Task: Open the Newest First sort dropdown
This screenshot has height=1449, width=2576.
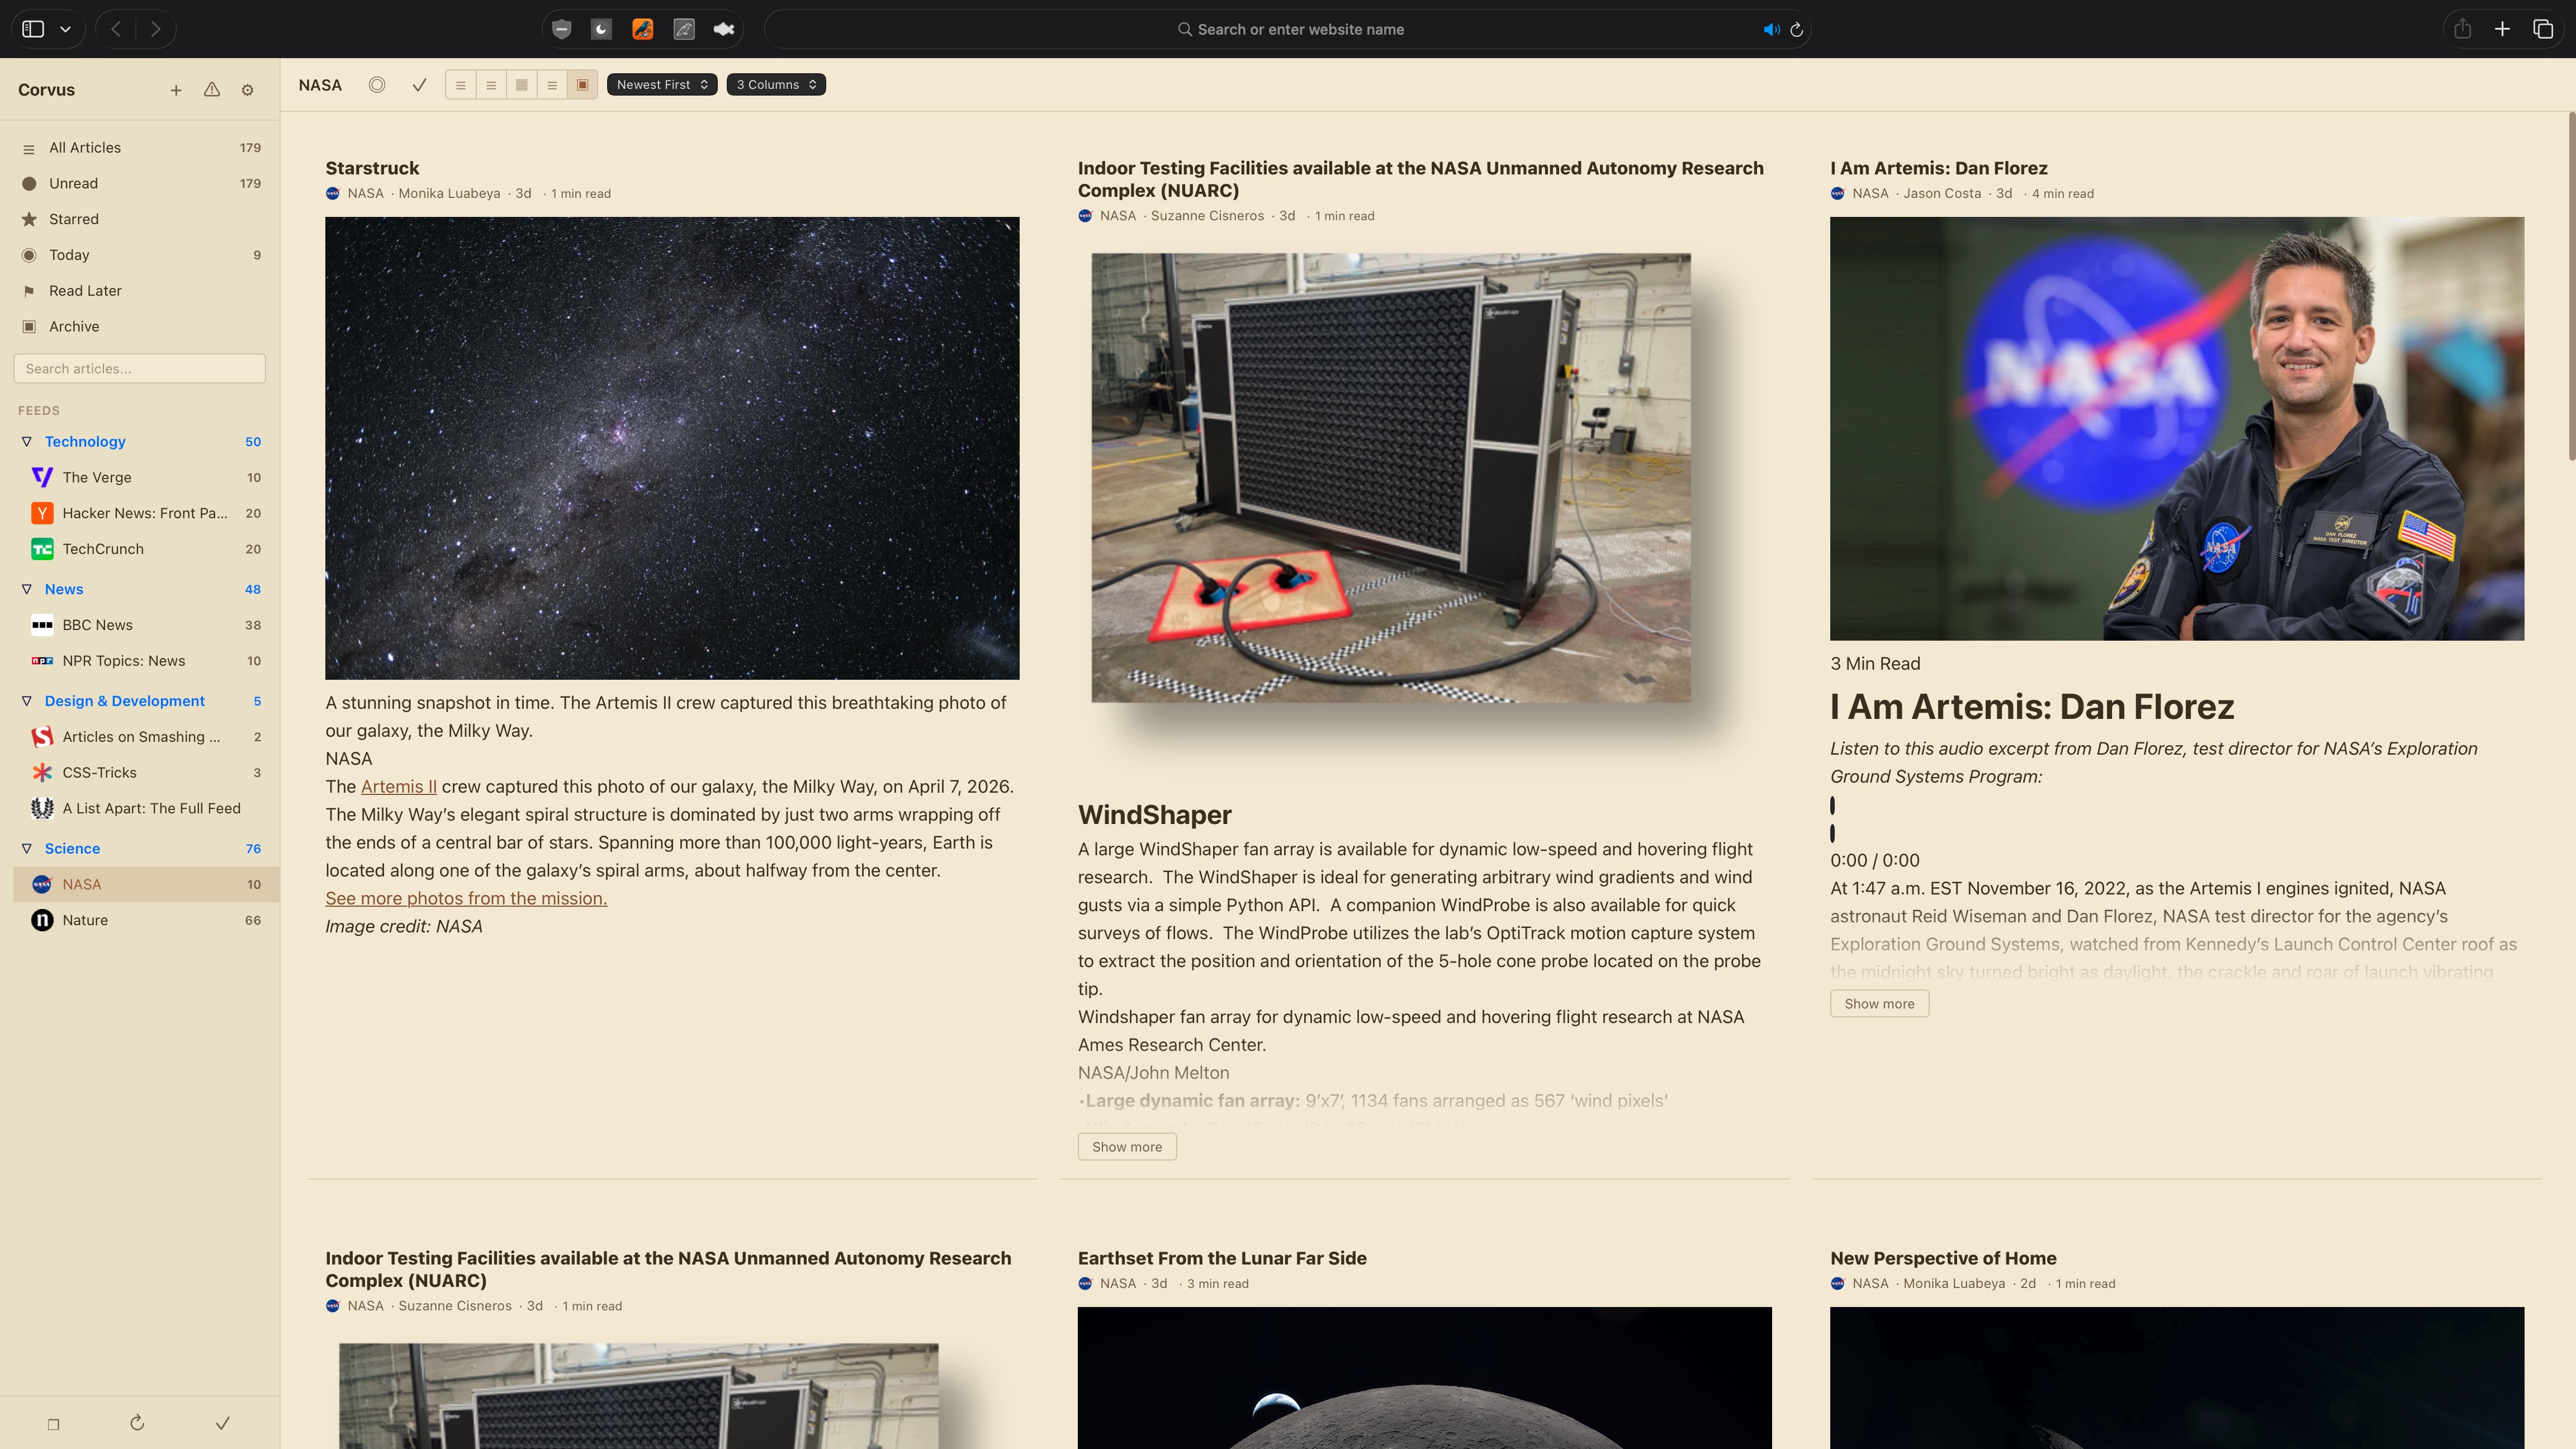Action: pos(662,84)
